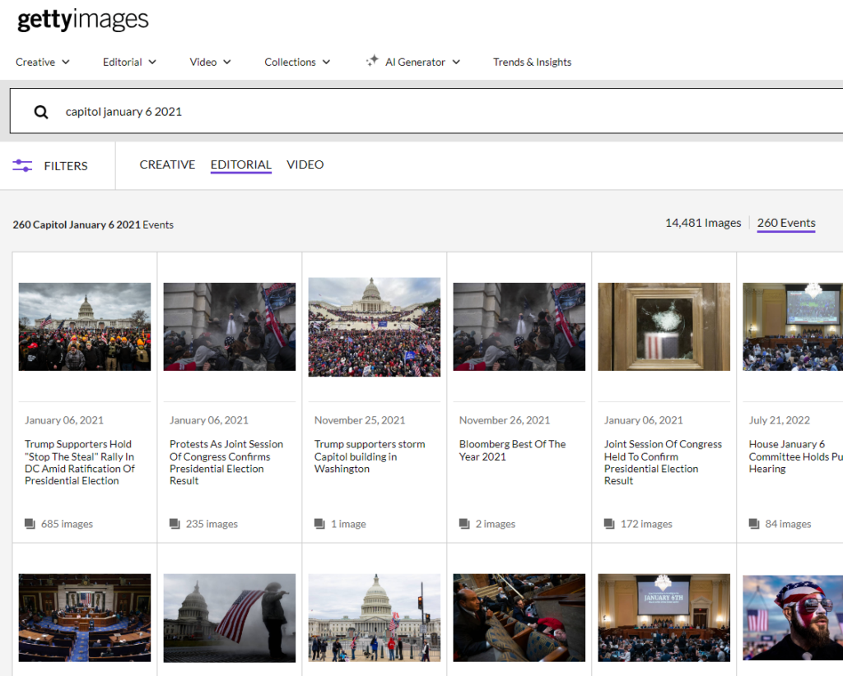Open "Trump supporters storm Capitol building" event title

coord(370,456)
